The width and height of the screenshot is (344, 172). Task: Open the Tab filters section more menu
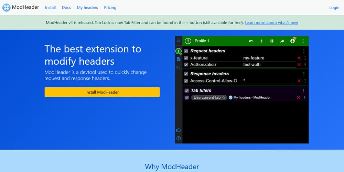tap(303, 90)
